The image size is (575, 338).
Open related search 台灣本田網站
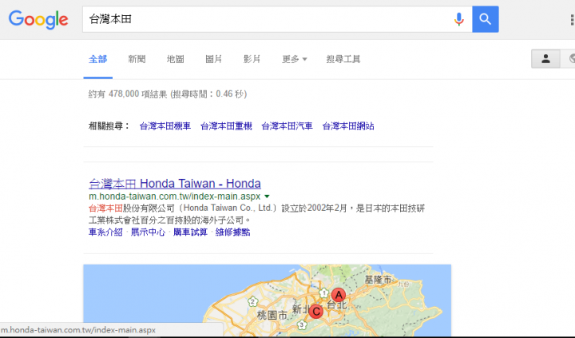348,126
